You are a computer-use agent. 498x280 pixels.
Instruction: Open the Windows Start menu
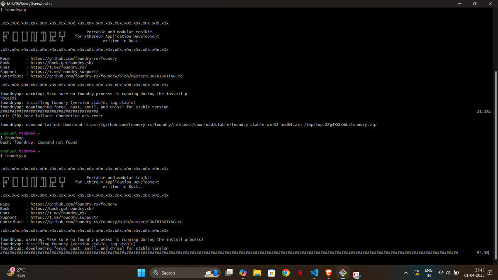(x=141, y=273)
